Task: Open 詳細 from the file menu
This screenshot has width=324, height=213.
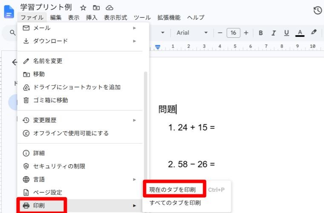Action: [x=80, y=153]
